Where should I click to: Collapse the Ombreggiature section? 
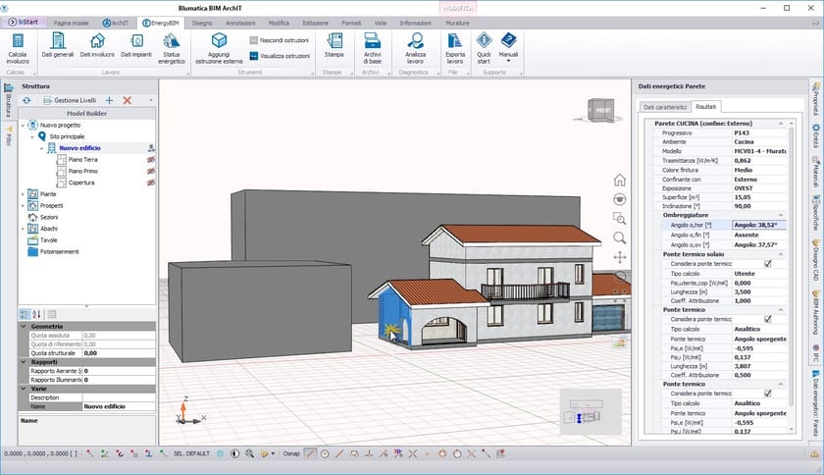click(781, 215)
